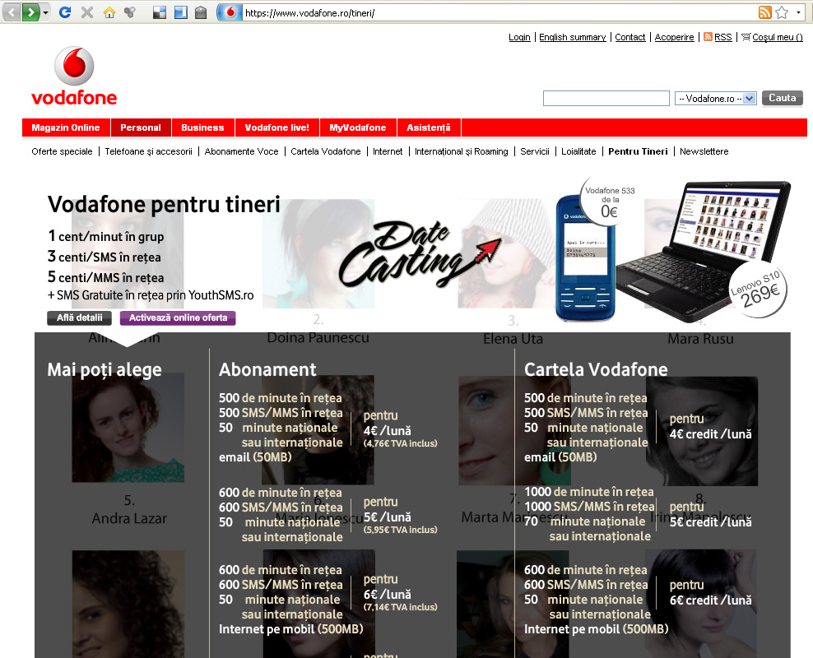Reload the page with the refresh icon
The image size is (813, 658).
click(x=66, y=12)
